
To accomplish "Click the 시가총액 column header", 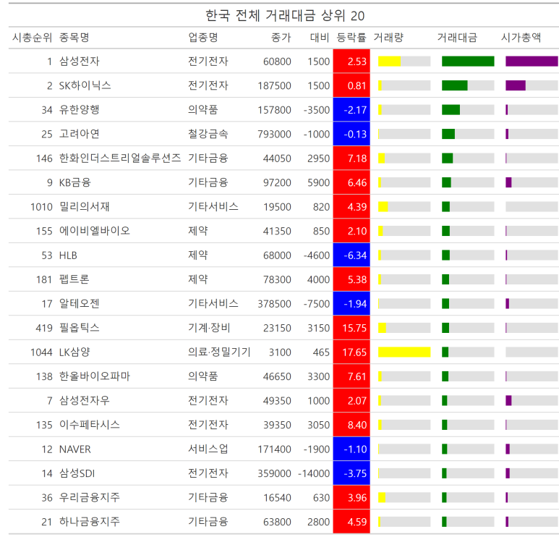I will click(x=521, y=38).
